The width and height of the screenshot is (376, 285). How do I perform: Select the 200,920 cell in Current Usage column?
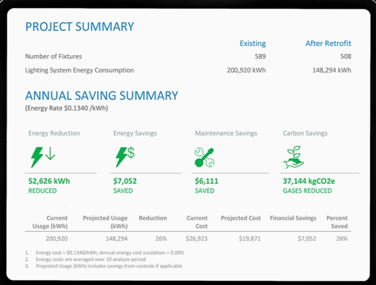(57, 239)
